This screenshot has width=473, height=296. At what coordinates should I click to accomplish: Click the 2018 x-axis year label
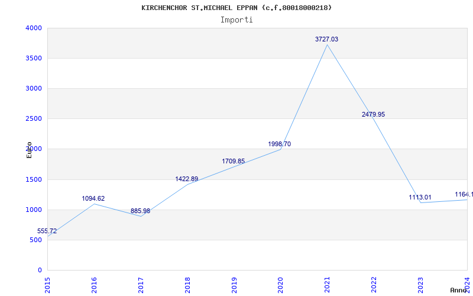pos(187,285)
